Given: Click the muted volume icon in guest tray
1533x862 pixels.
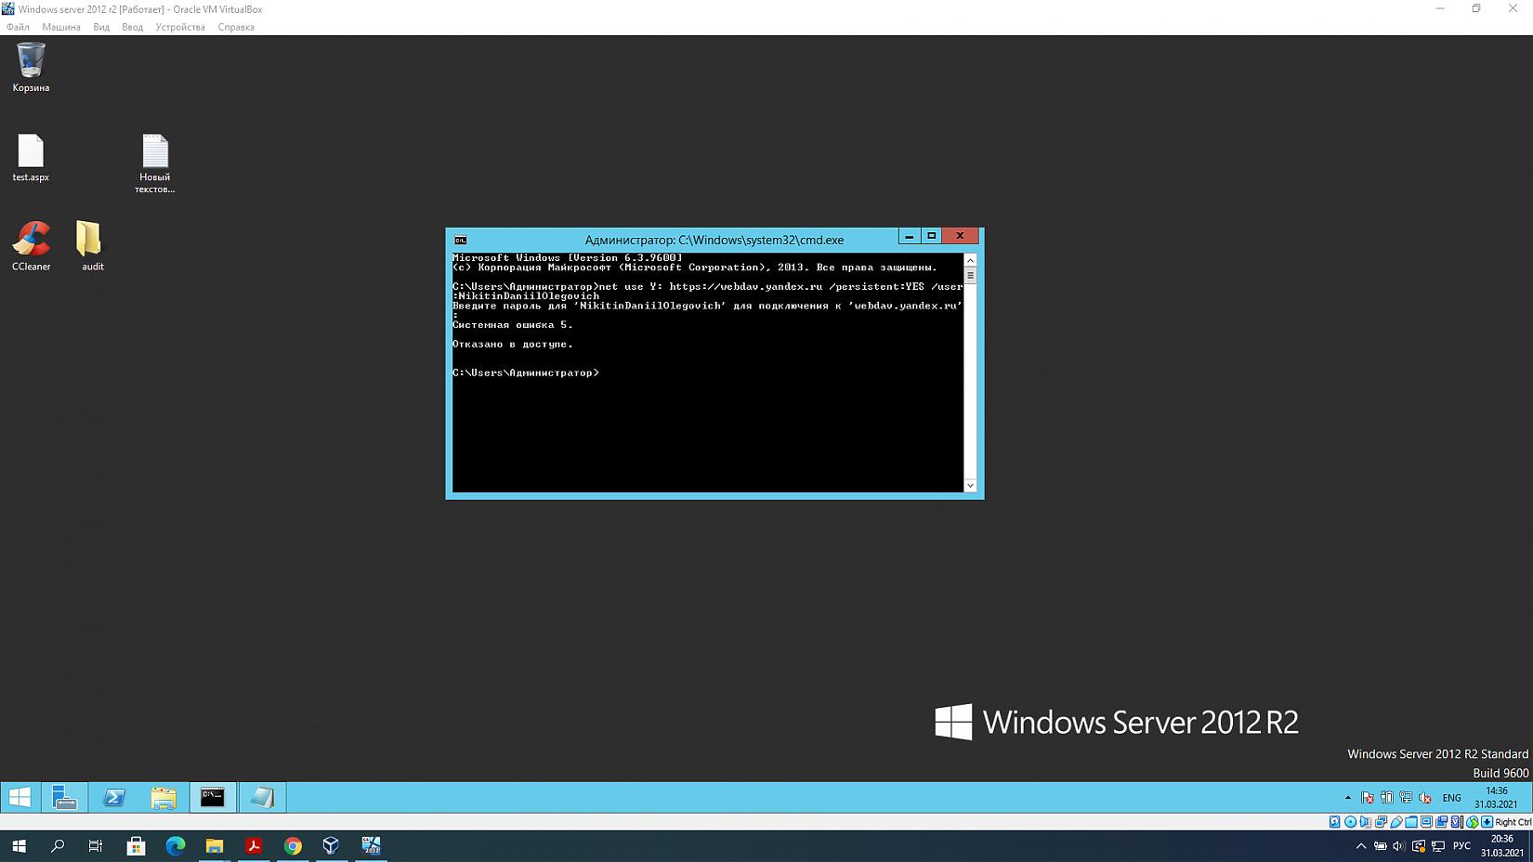Looking at the screenshot, I should point(1425,798).
